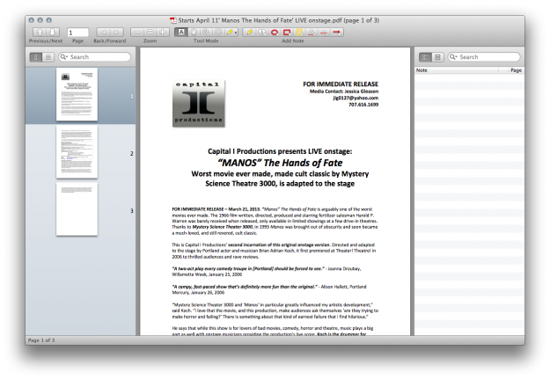Click the Forward history arrow in toolbar
Image resolution: width=550 pixels, height=380 pixels.
[x=116, y=33]
